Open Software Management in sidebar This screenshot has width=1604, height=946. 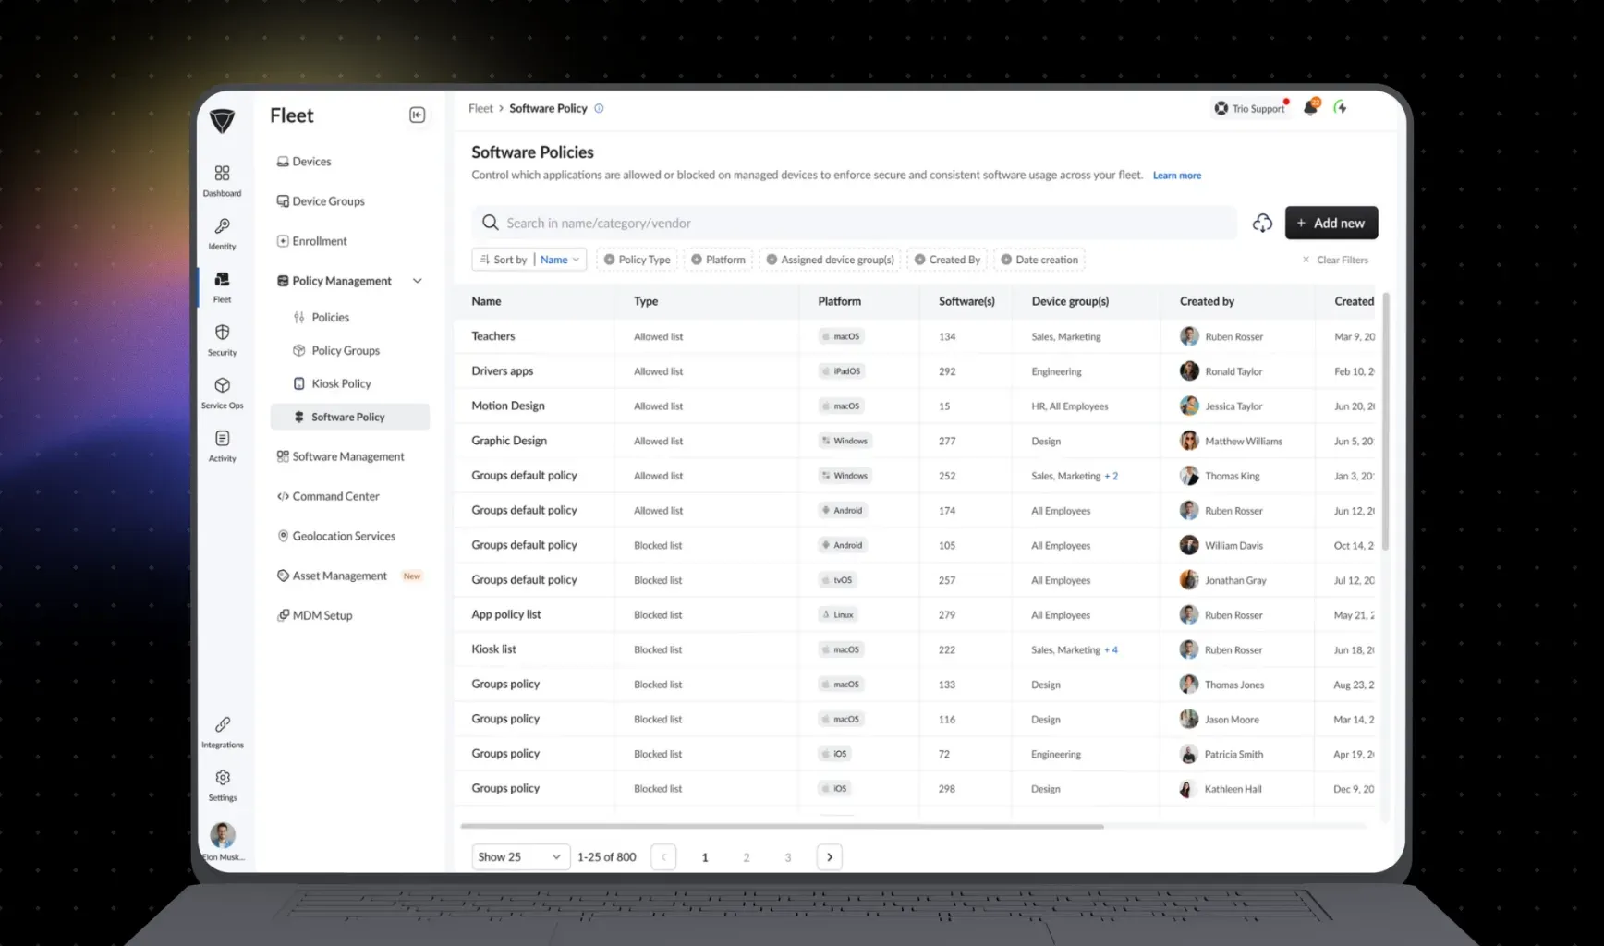click(340, 456)
